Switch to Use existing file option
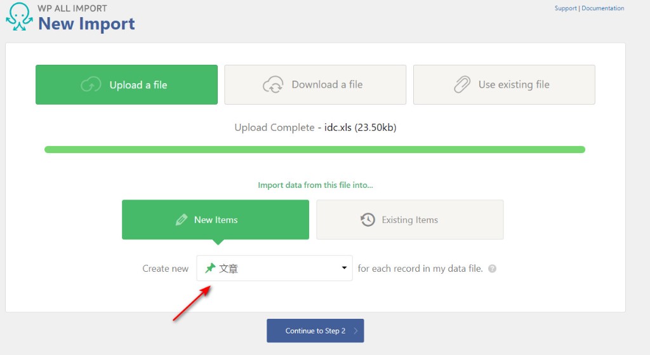The image size is (650, 355). click(x=504, y=84)
